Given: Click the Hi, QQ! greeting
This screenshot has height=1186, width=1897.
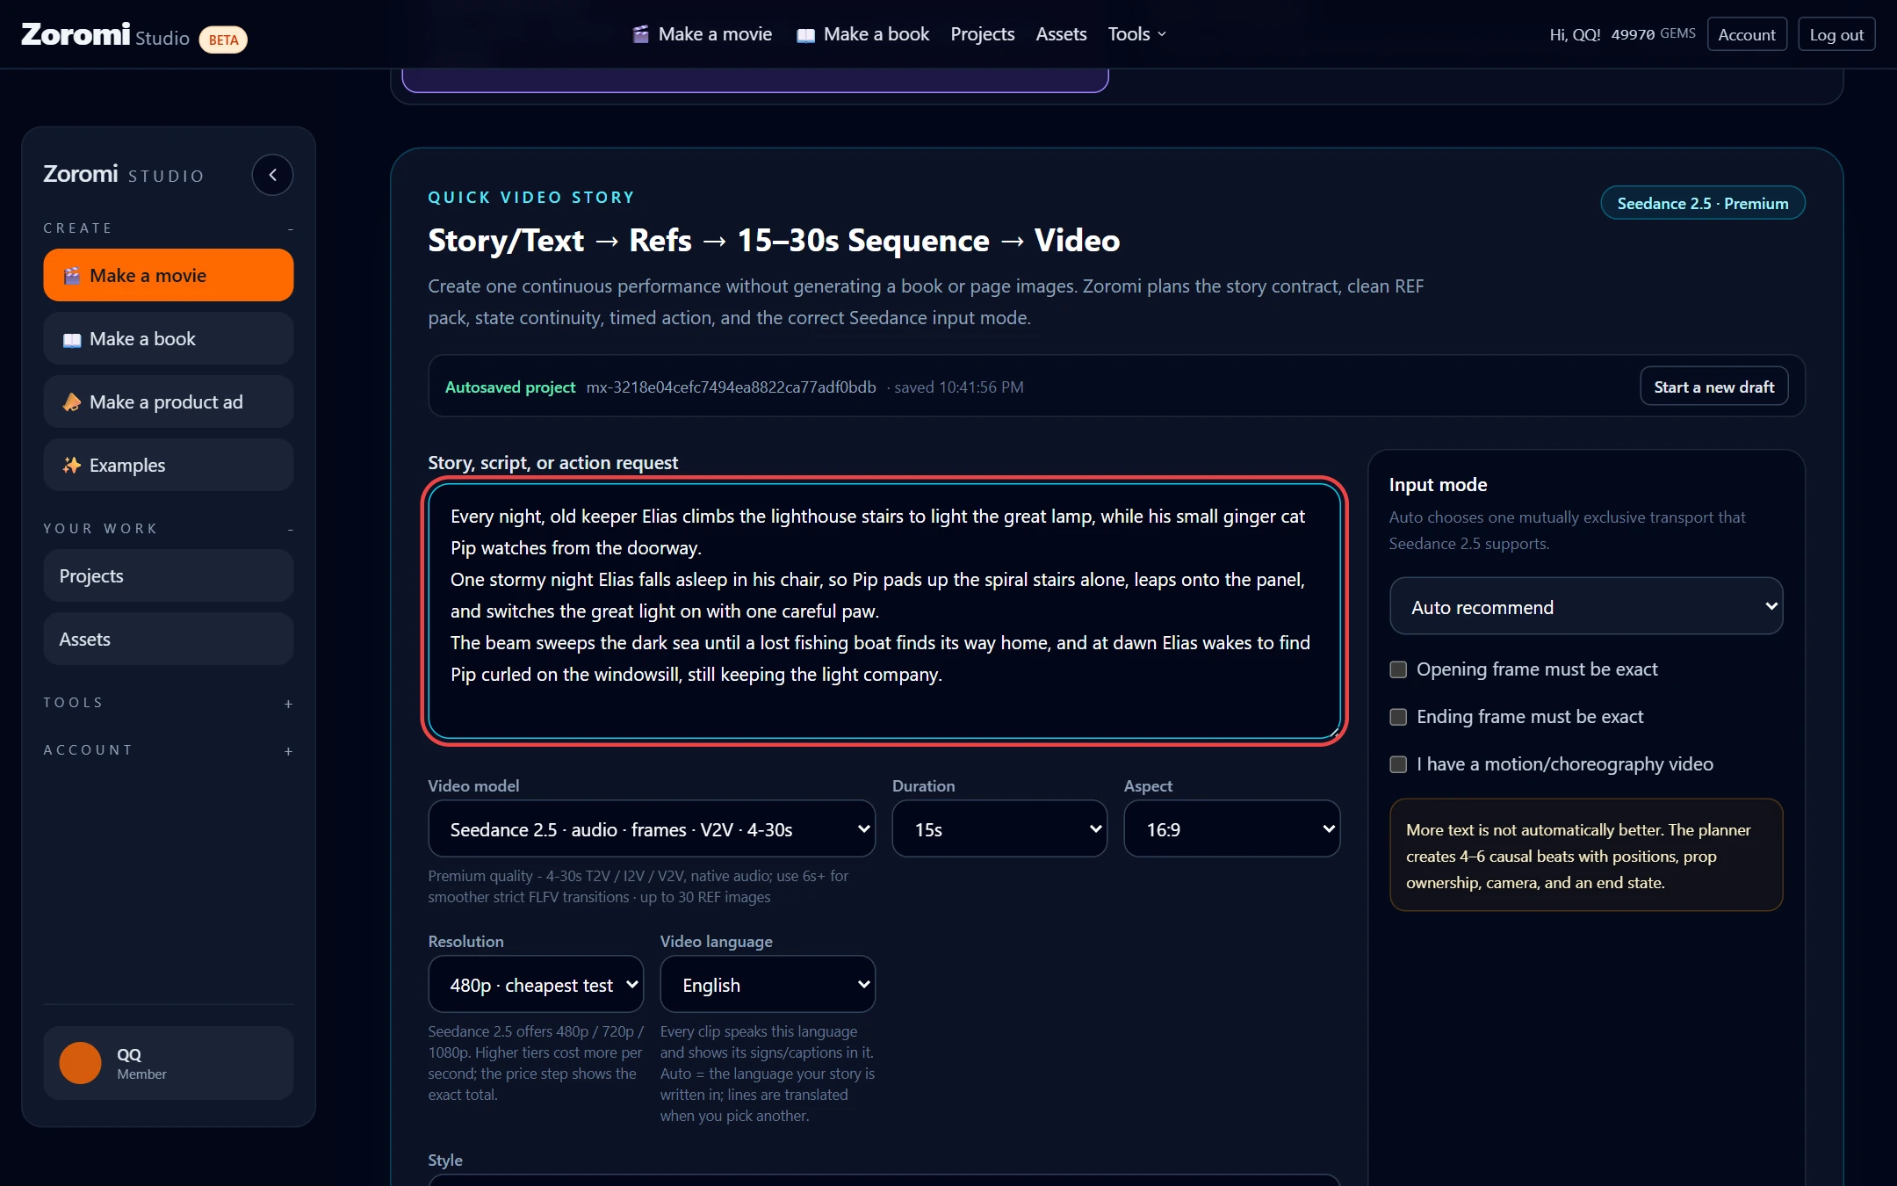Looking at the screenshot, I should [1575, 34].
